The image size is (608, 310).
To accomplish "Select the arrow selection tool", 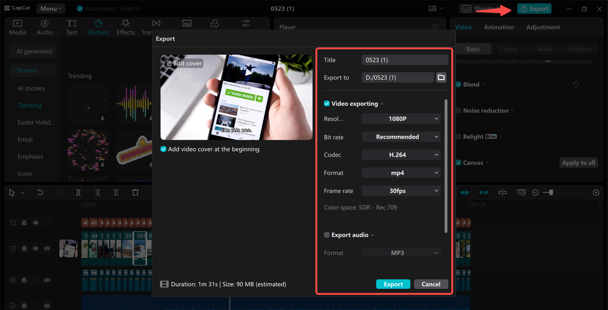I will [12, 192].
